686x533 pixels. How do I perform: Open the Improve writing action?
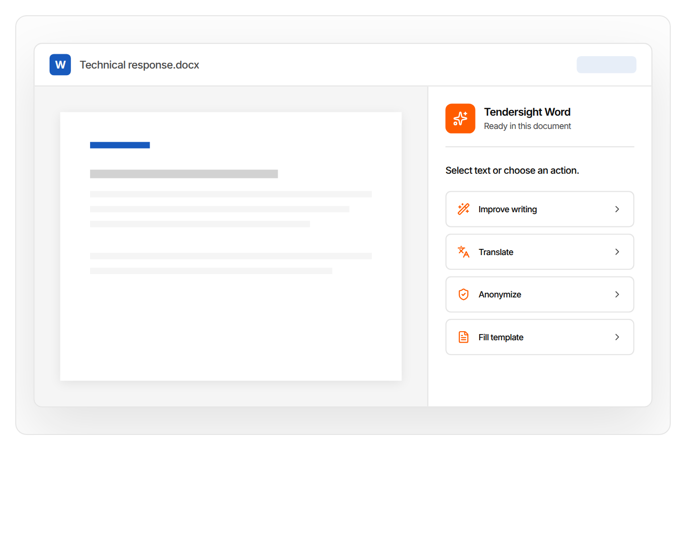click(540, 209)
